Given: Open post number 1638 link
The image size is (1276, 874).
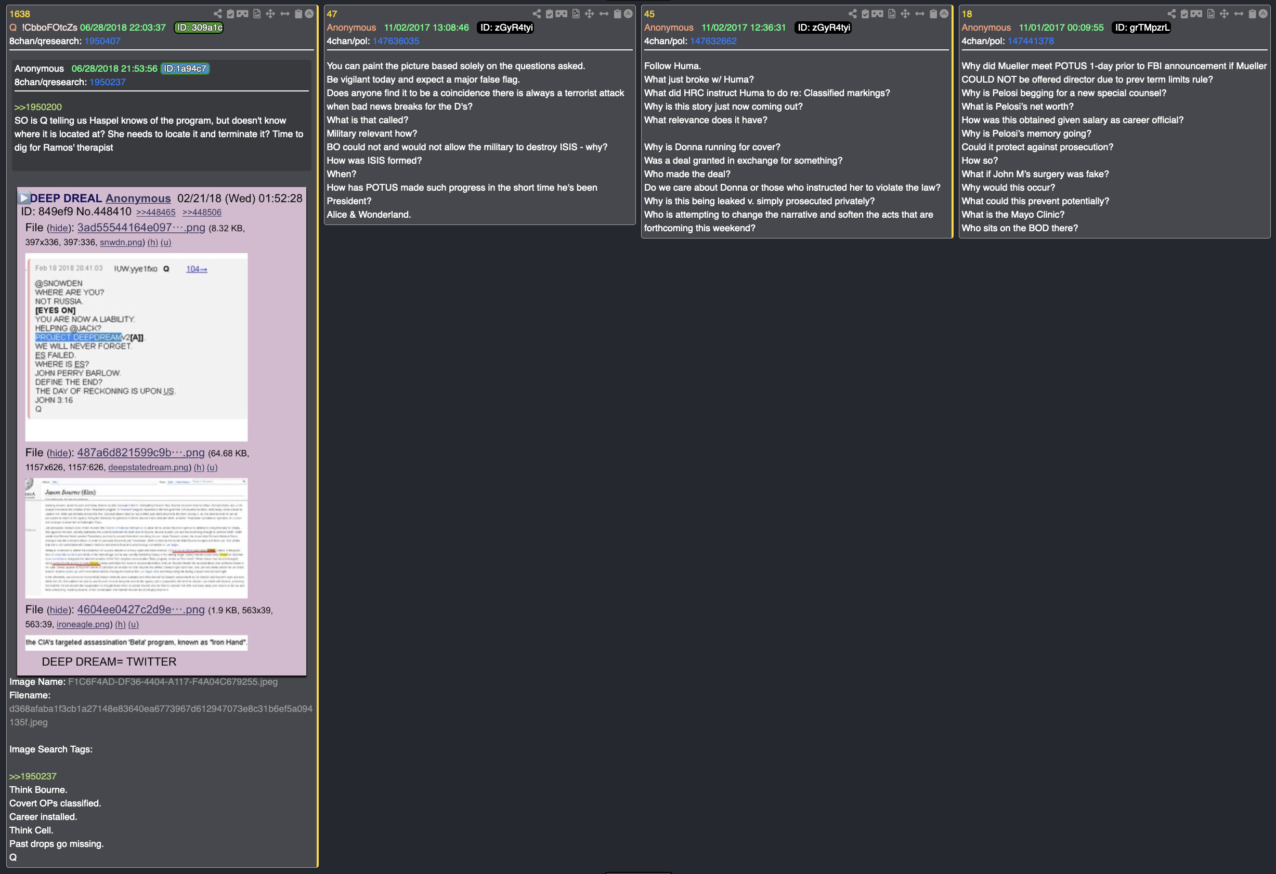Looking at the screenshot, I should (20, 14).
